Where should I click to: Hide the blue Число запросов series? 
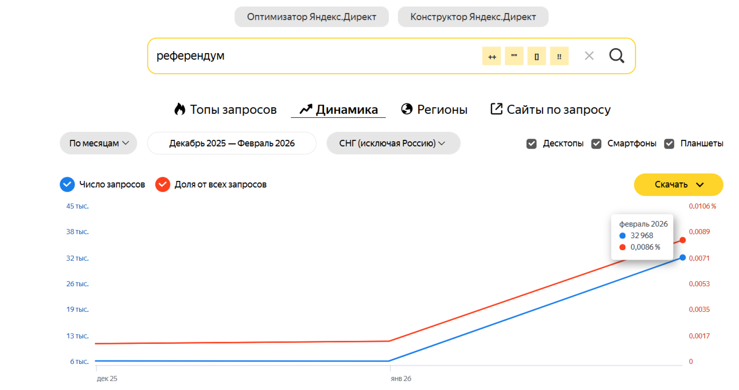[x=67, y=185]
